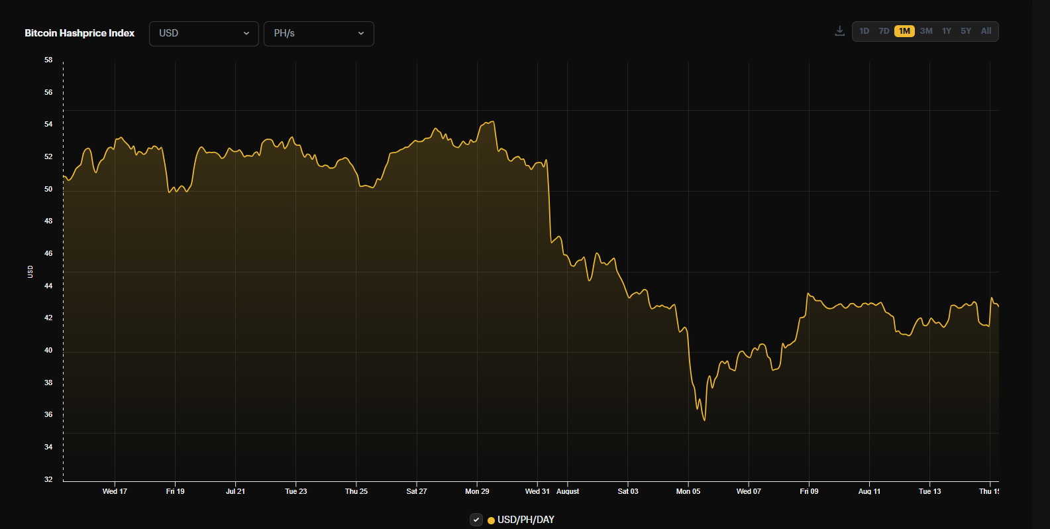
Task: Display the All time range
Action: [986, 31]
